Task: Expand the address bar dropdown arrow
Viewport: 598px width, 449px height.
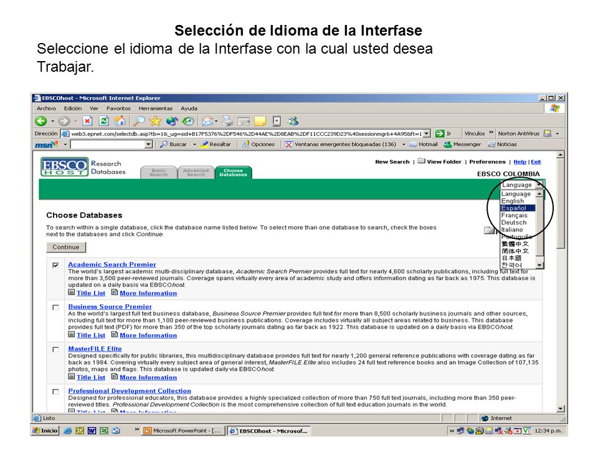Action: click(x=427, y=133)
